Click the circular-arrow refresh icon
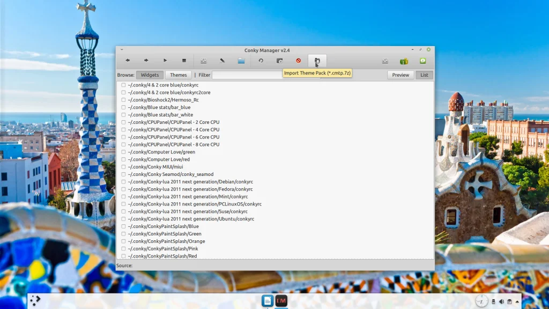This screenshot has height=309, width=549. click(261, 61)
